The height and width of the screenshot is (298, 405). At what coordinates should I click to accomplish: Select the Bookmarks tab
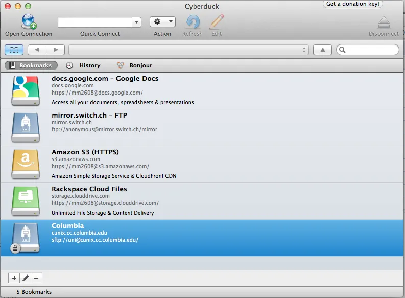31,65
